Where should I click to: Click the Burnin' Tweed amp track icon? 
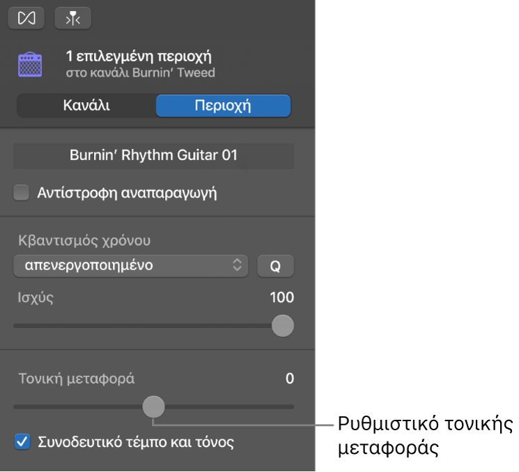click(29, 64)
